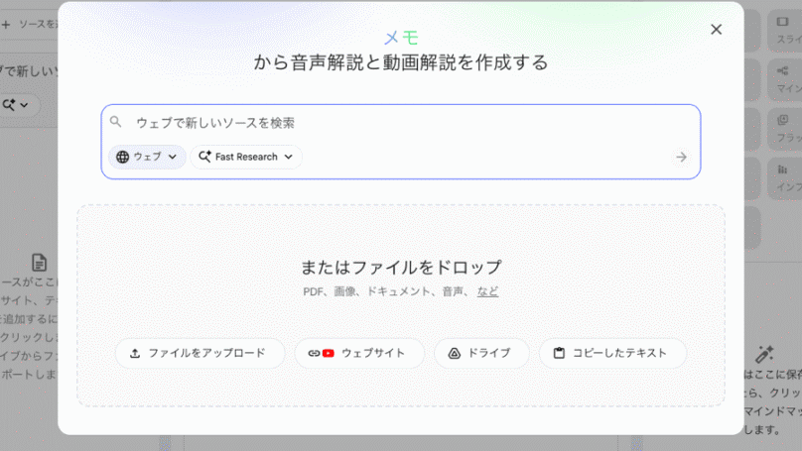Screen dimensions: 802x451
Task: Click the Google Drive triangle icon
Action: tap(455, 353)
